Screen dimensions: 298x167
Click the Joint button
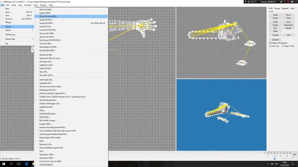(288, 35)
